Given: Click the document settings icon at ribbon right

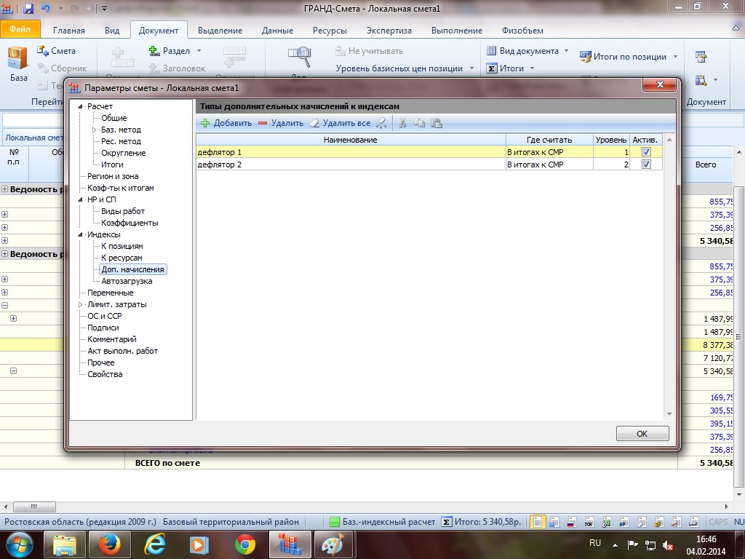Looking at the screenshot, I should coord(701,57).
